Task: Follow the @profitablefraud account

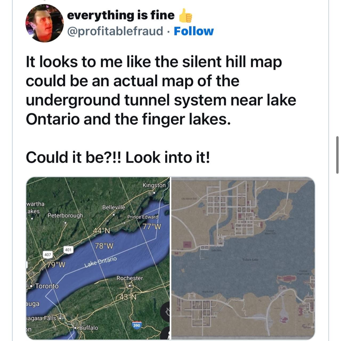Action: tap(194, 31)
